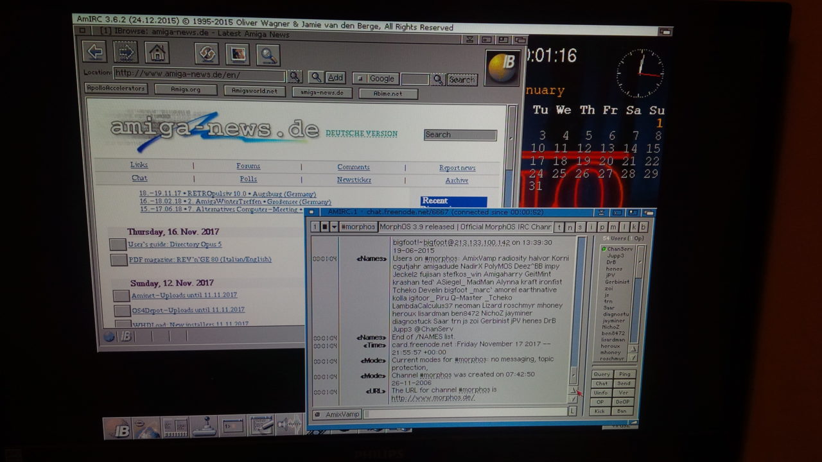
Task: Open the shell console dock icon
Action: click(232, 425)
